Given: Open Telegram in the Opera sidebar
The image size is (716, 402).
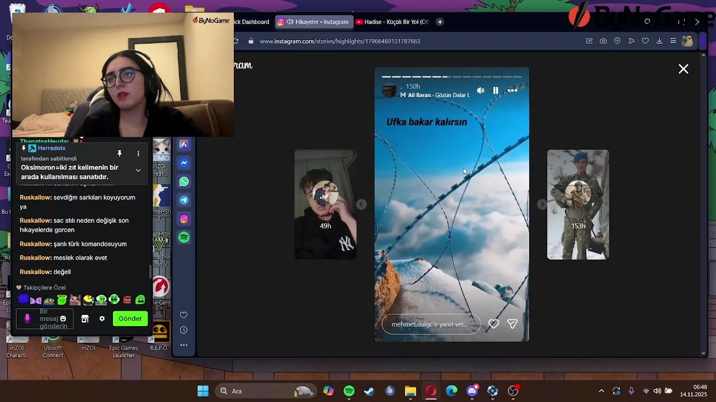Looking at the screenshot, I should tap(183, 200).
